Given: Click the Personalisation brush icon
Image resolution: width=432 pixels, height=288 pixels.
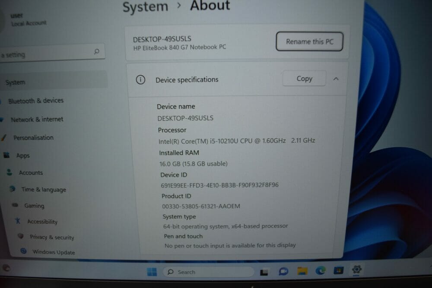Looking at the screenshot, I should click(x=4, y=137).
